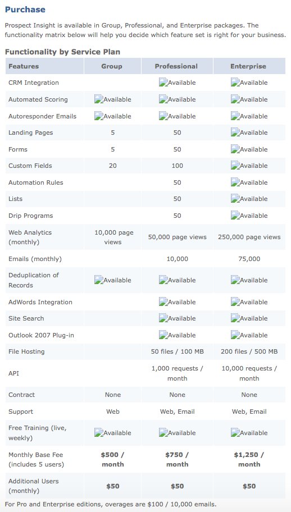Click the $500 / month price
291x512 pixels.
[x=113, y=459]
